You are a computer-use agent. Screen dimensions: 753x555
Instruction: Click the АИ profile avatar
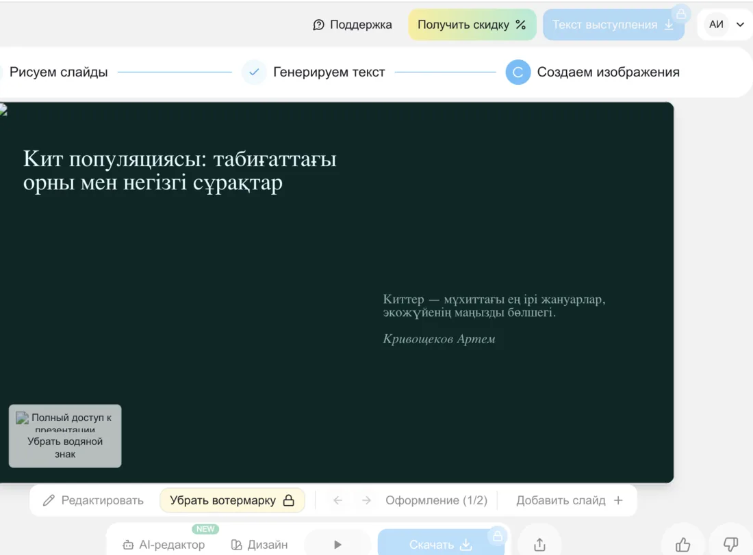[716, 25]
